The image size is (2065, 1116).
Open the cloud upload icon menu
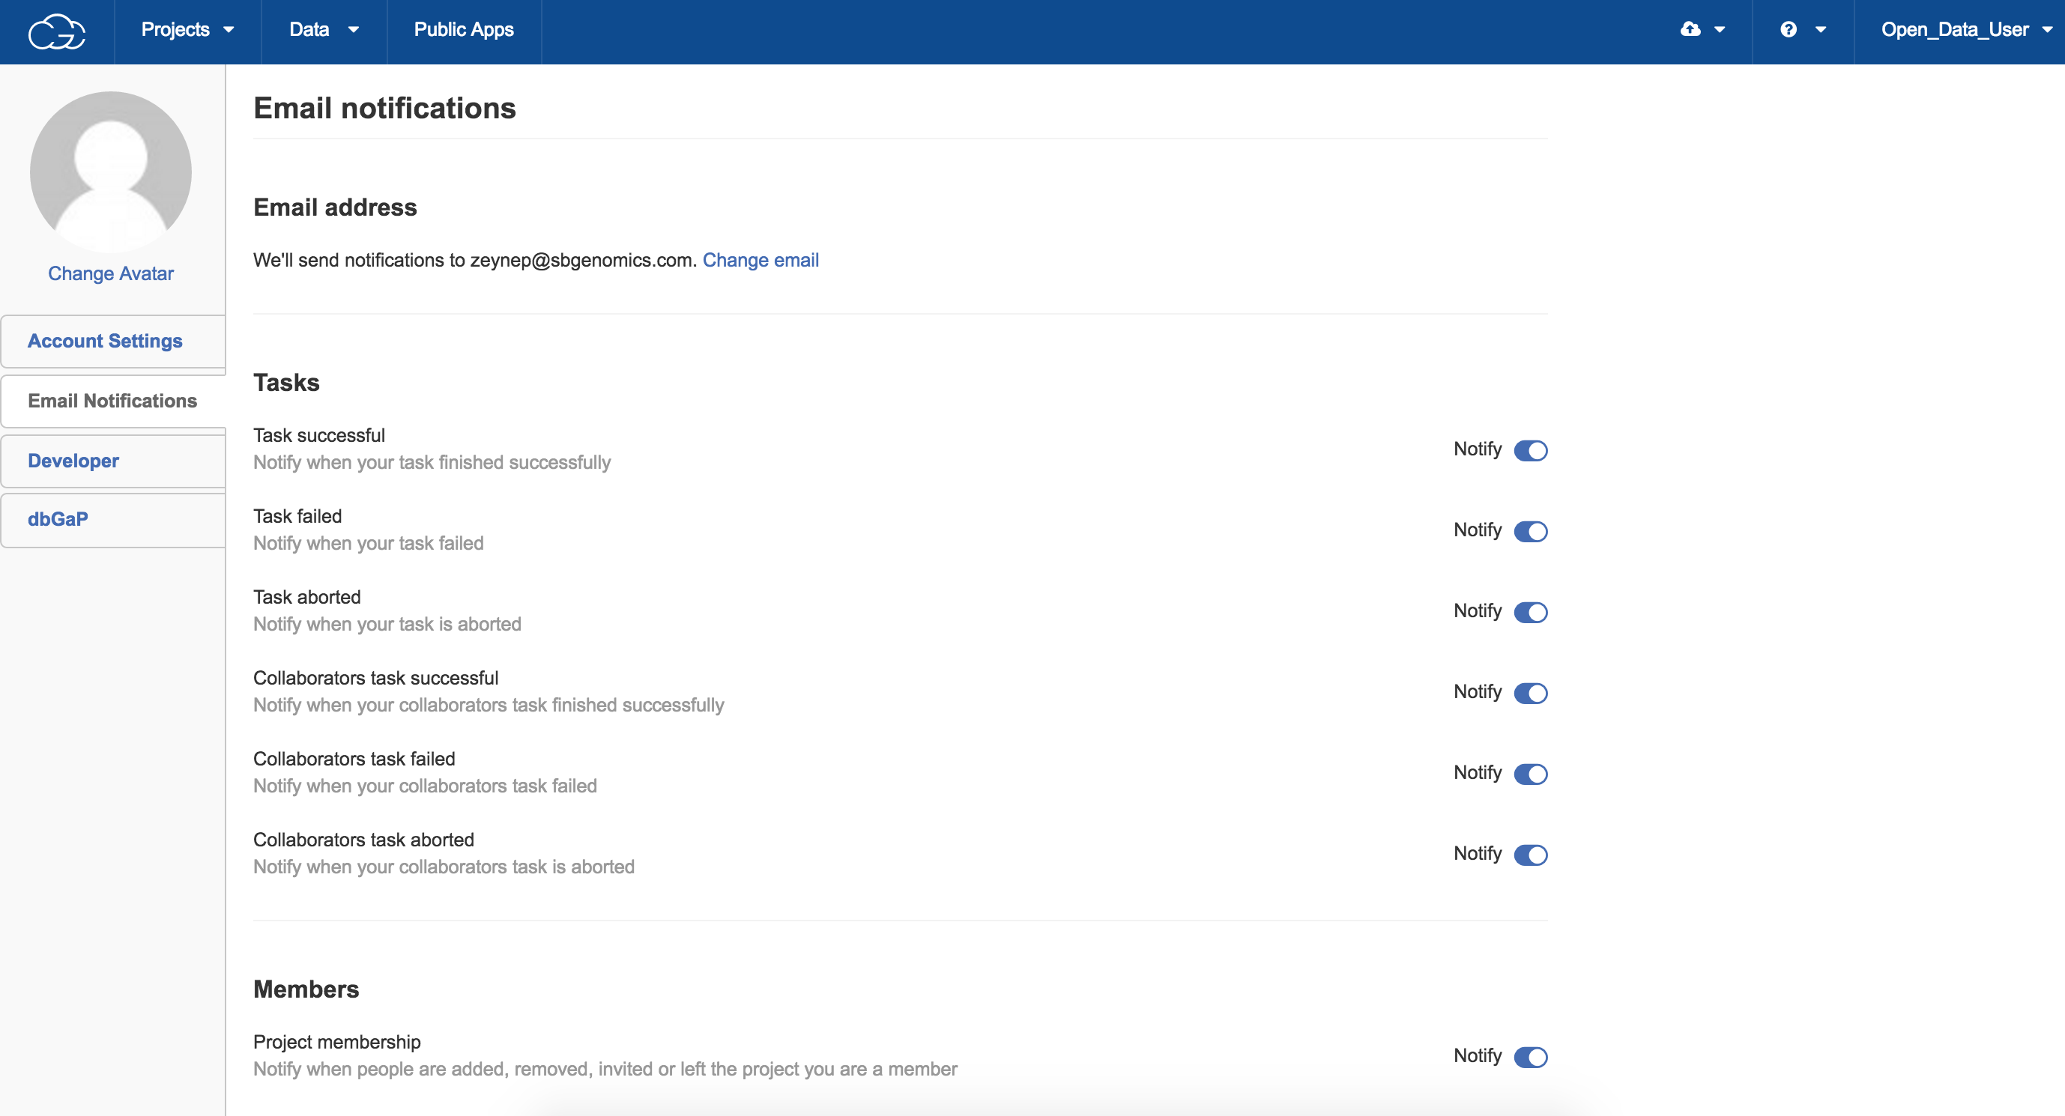(x=1690, y=30)
